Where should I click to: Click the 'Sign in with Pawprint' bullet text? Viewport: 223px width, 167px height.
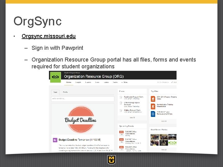(57, 48)
